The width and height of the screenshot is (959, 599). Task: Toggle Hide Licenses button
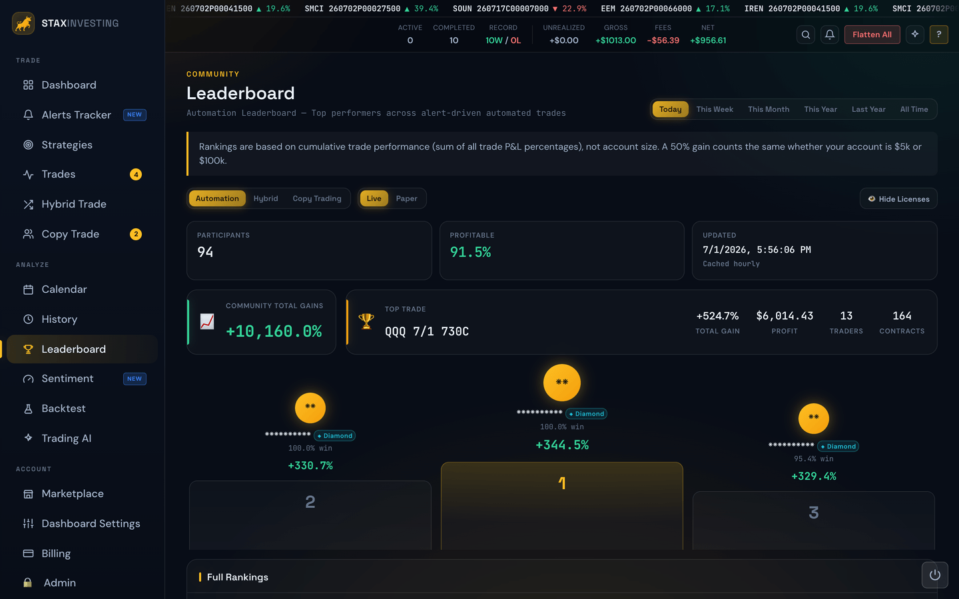click(x=898, y=199)
